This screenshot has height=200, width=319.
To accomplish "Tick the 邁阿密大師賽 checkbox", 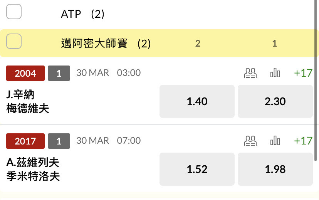I will pyautogui.click(x=14, y=42).
